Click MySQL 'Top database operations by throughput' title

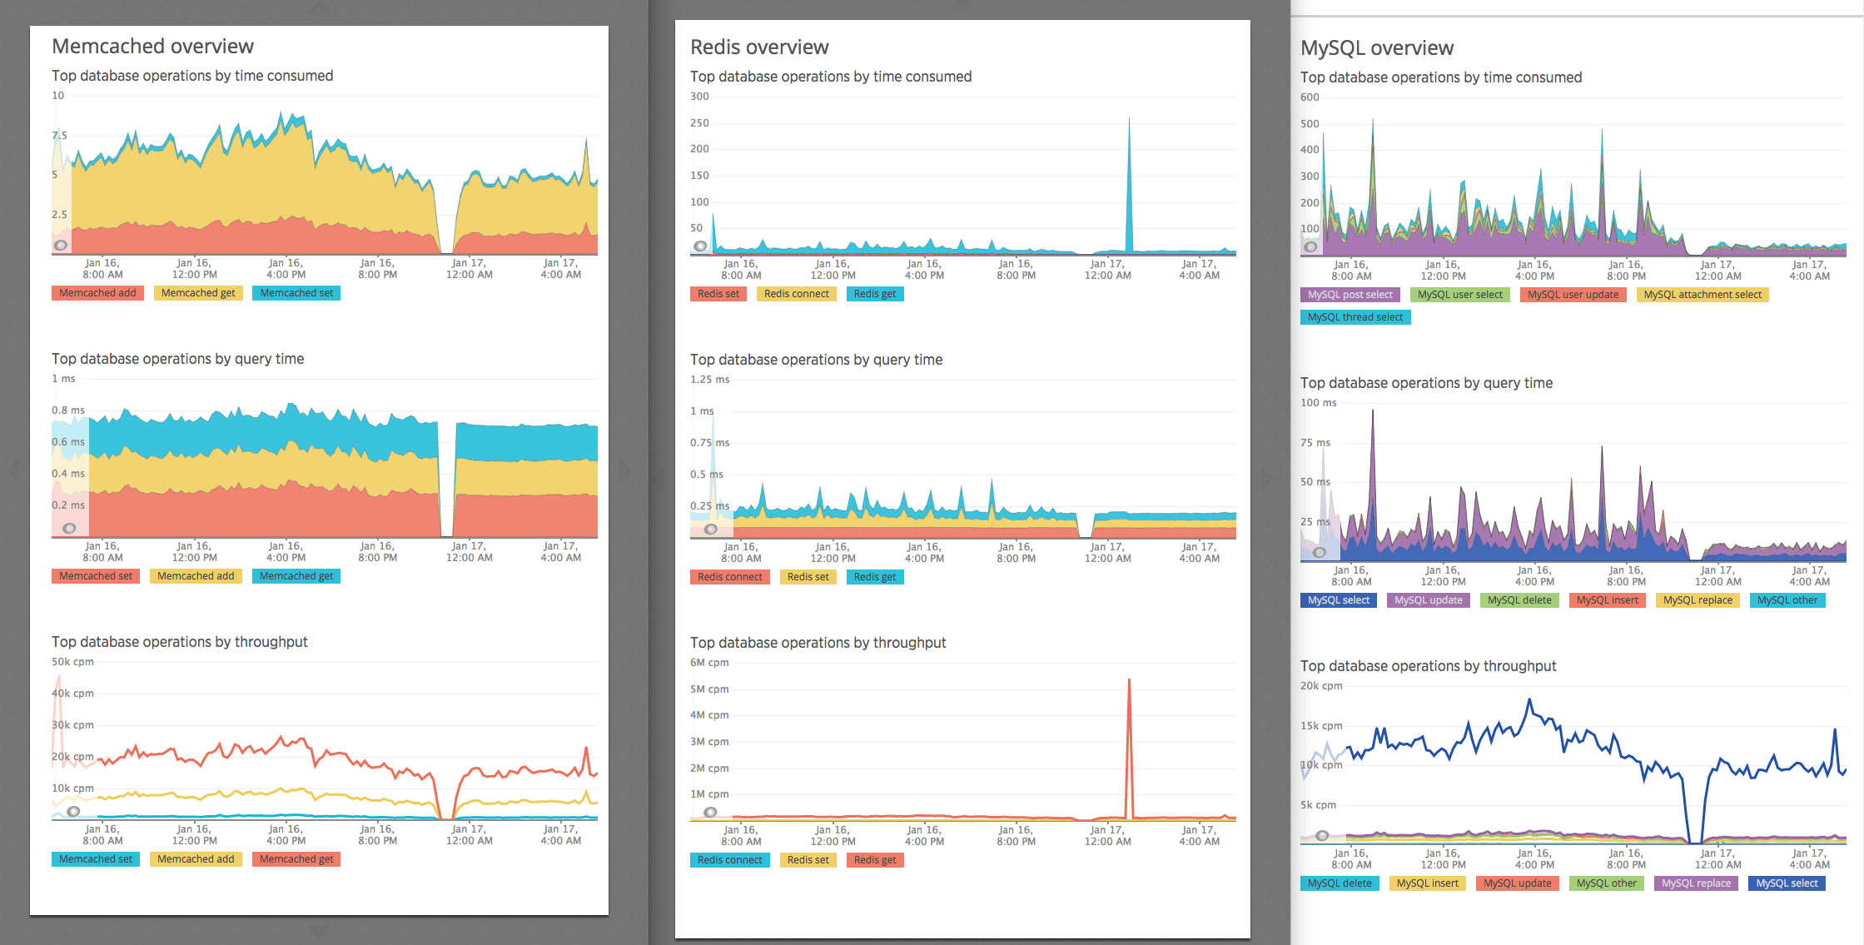(1429, 666)
